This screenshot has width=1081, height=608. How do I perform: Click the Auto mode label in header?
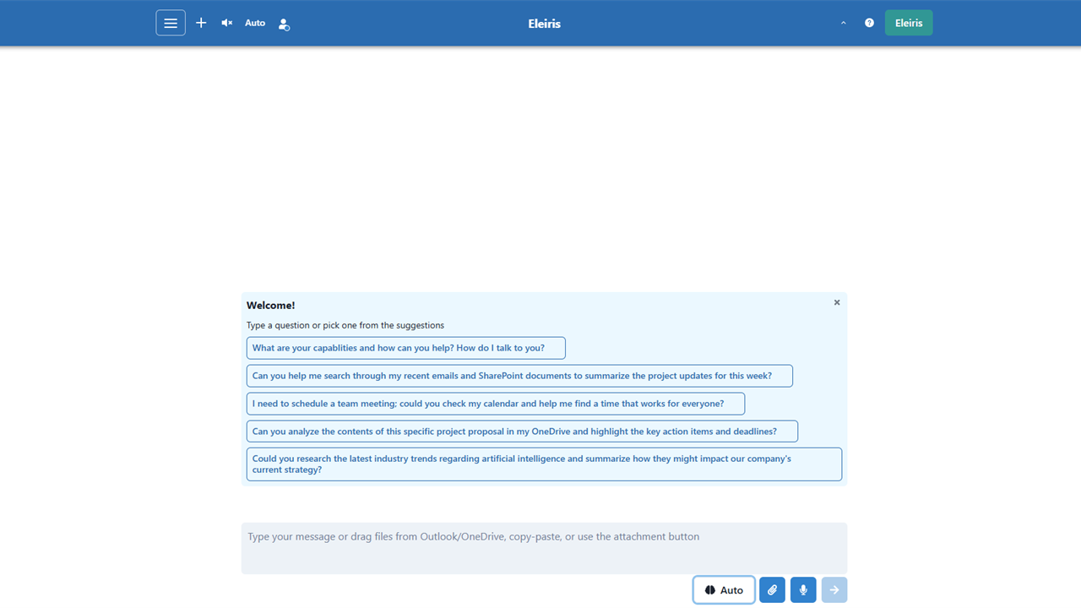(x=255, y=23)
